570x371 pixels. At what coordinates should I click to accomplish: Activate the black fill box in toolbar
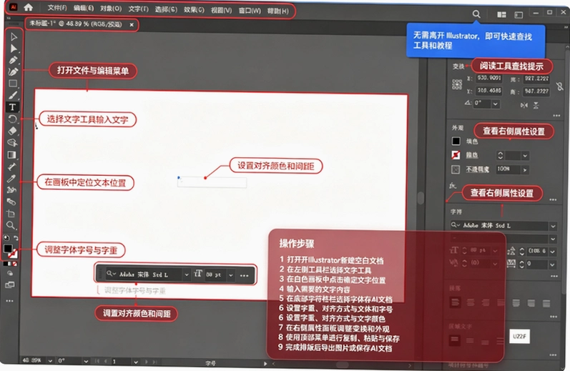point(8,249)
